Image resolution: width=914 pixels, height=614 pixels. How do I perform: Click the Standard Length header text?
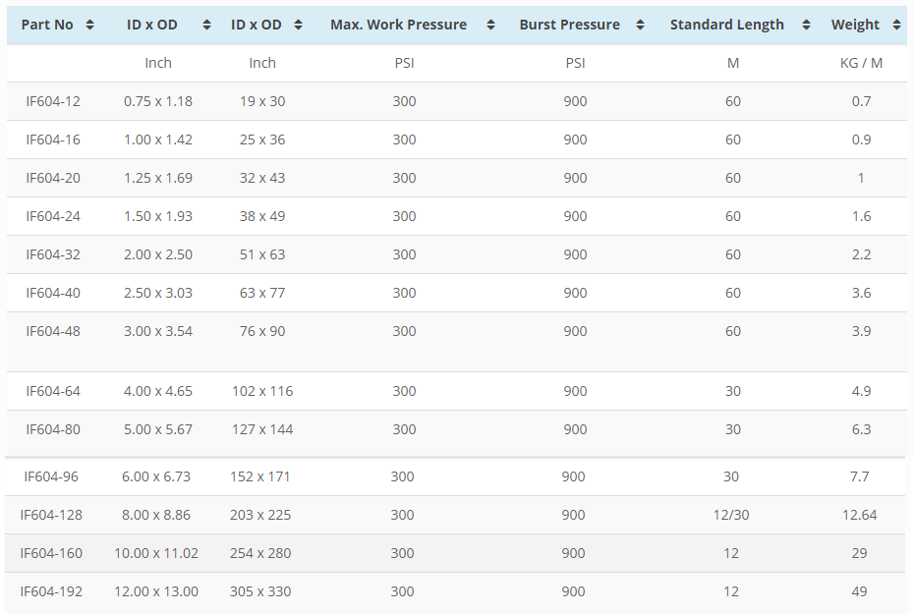pyautogui.click(x=726, y=25)
